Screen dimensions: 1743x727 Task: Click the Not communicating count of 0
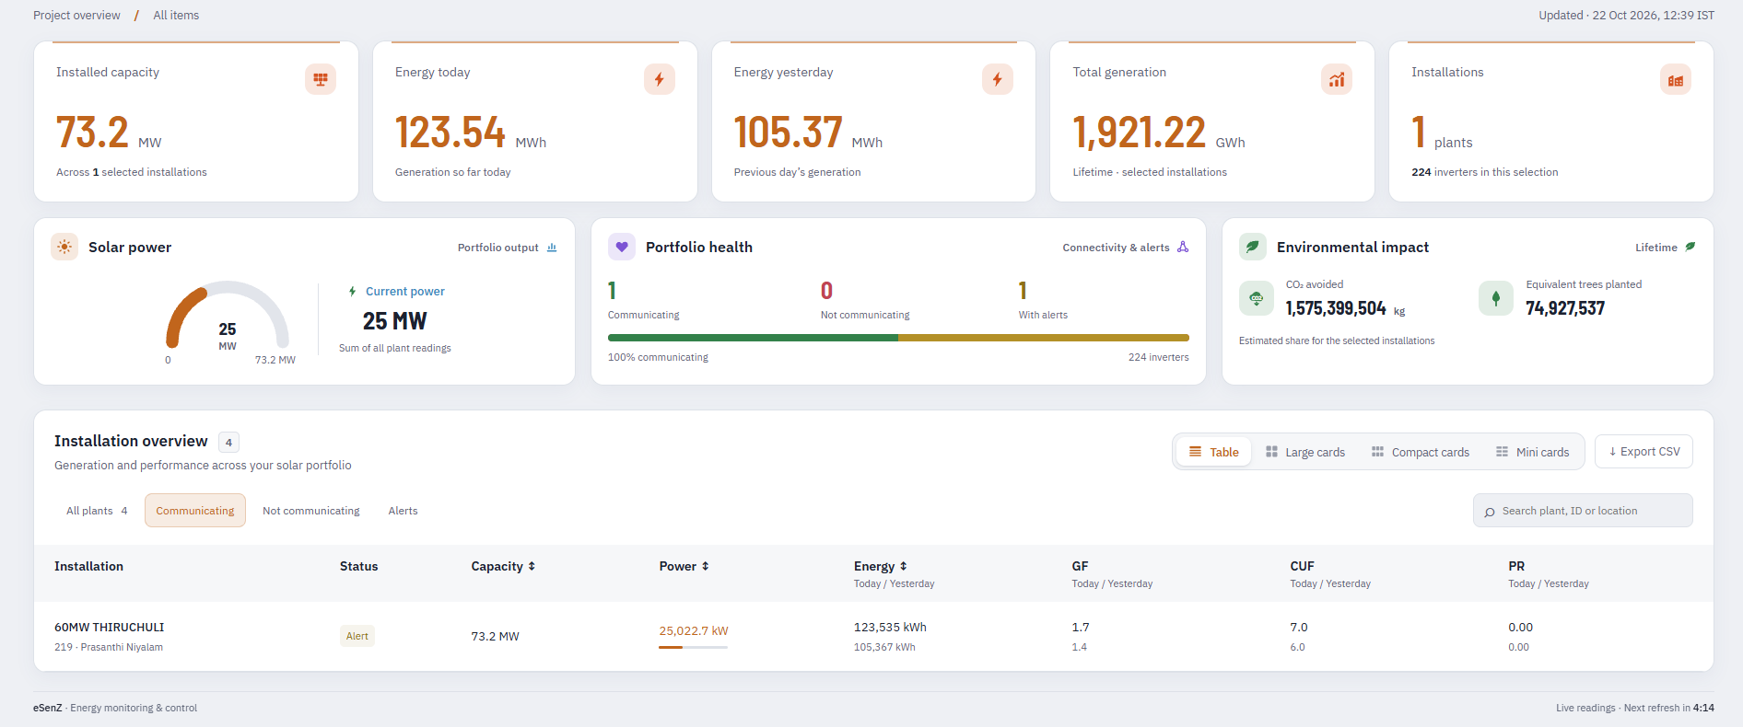coord(826,291)
